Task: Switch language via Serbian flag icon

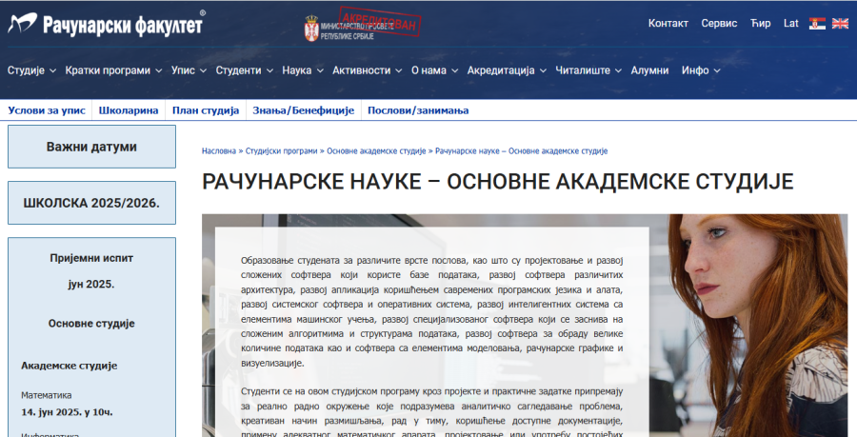Action: [817, 24]
